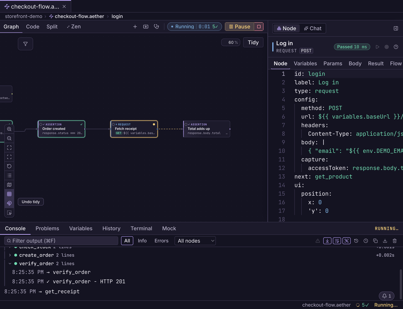Open the Problems bottom tab
403x309 pixels.
[x=47, y=228]
